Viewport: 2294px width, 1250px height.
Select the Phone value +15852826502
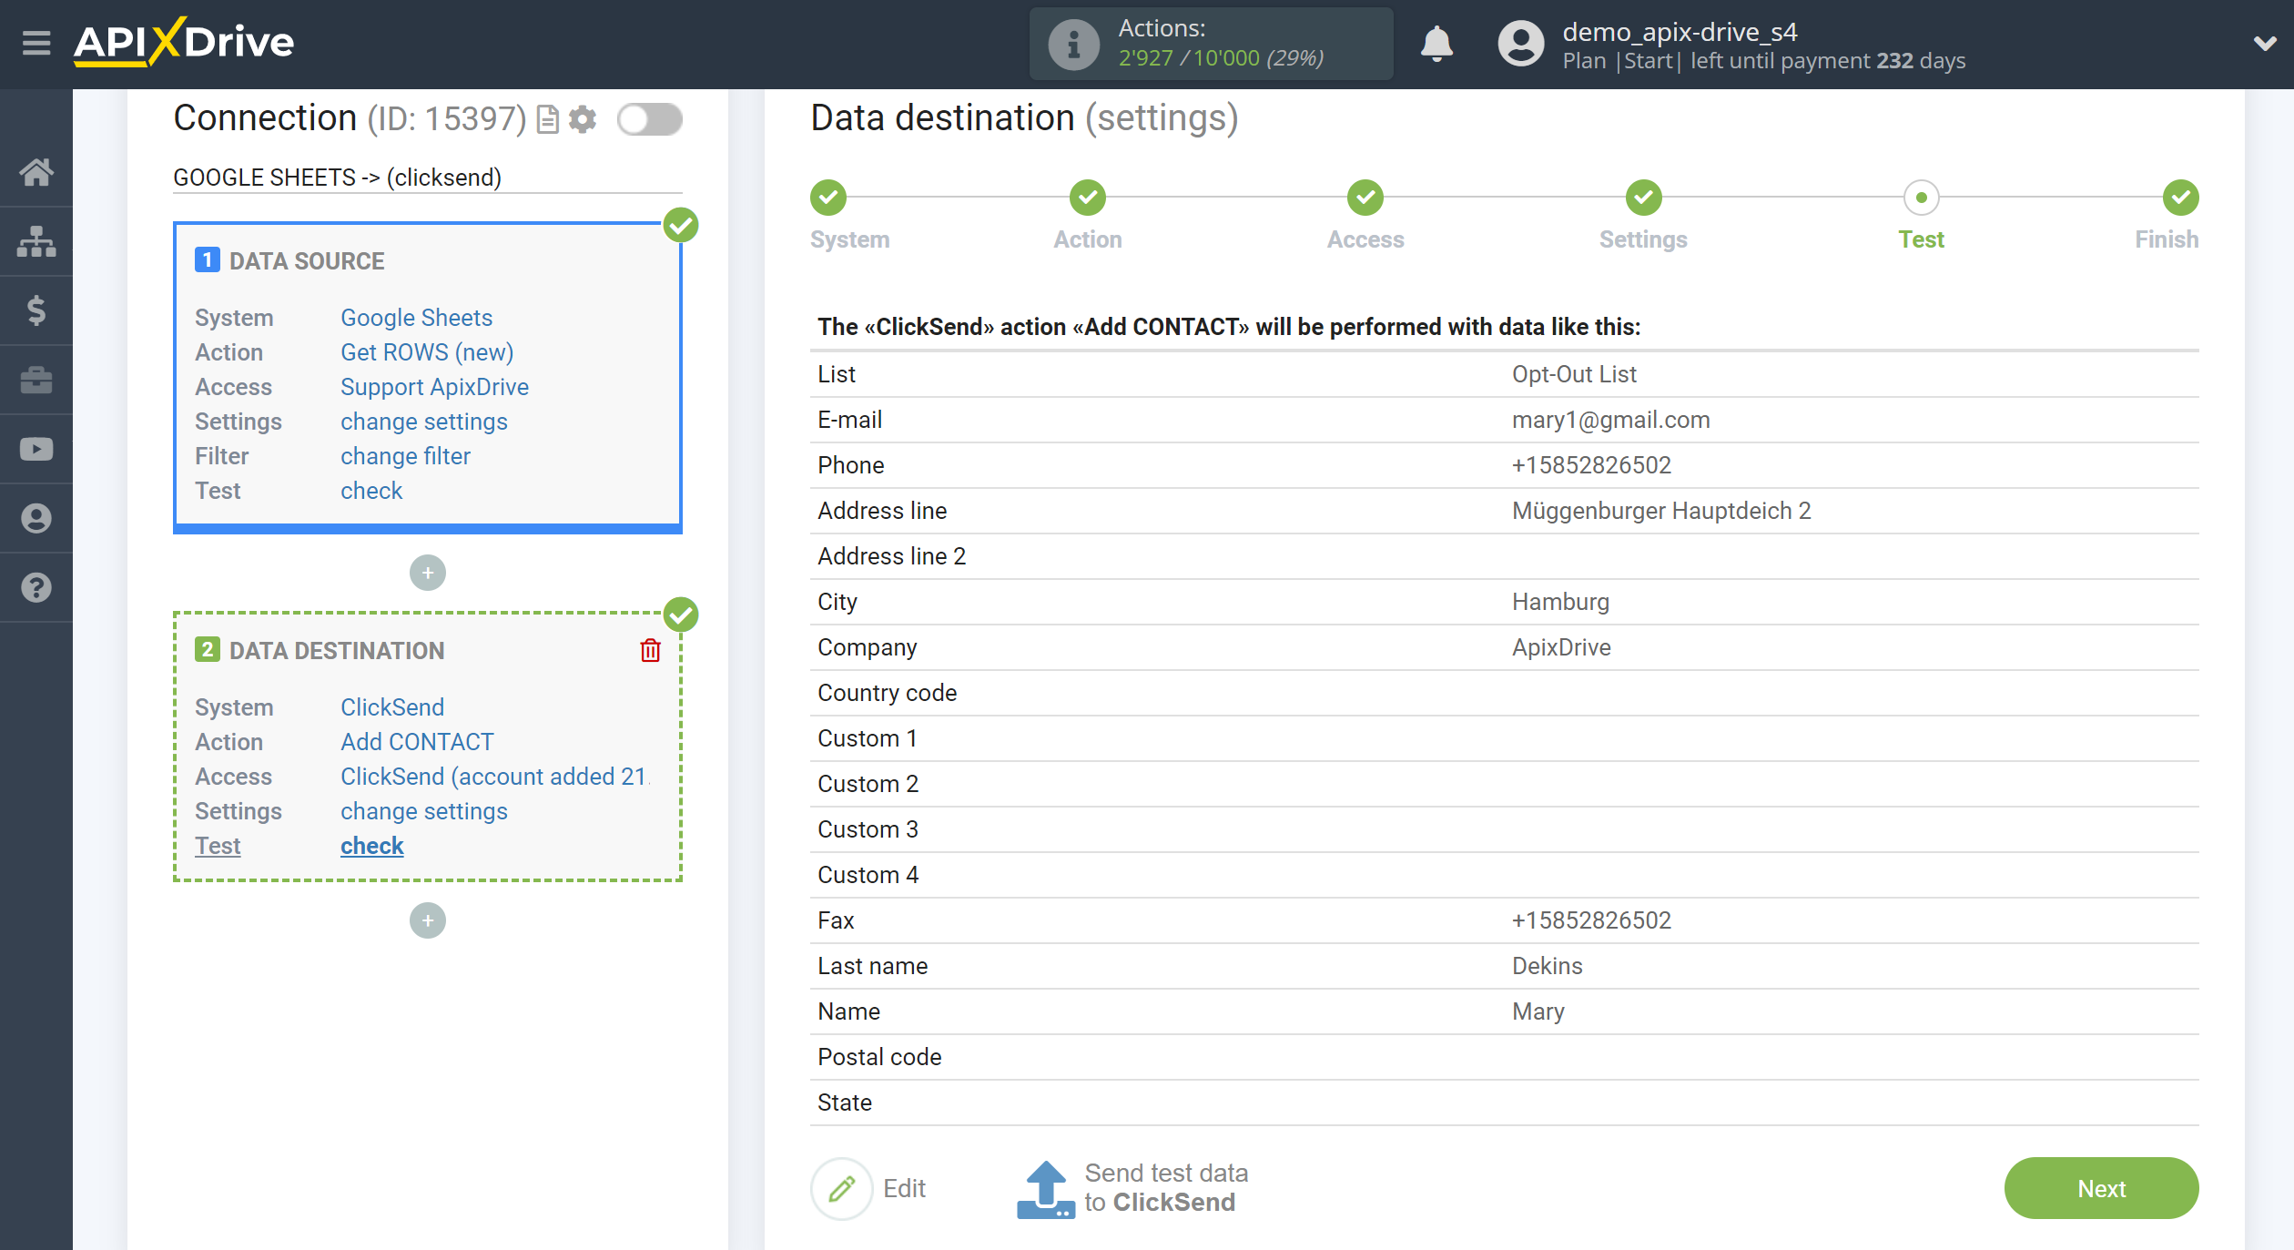point(1591,465)
